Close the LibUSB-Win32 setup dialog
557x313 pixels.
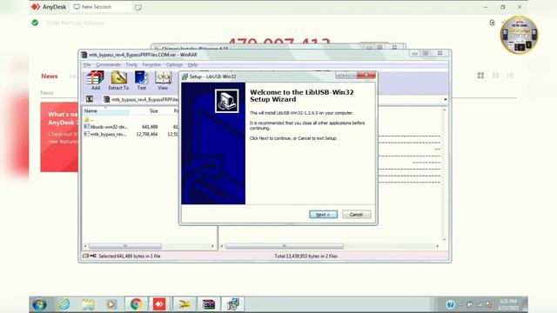click(366, 76)
